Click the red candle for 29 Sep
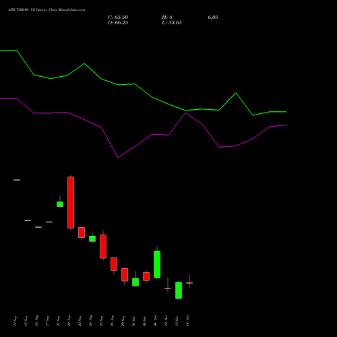This screenshot has height=337, width=337. pos(125,274)
